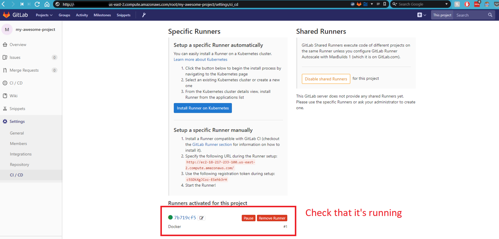Bookmark this page with the bookmark icon
499x239 pixels.
pos(385,4)
